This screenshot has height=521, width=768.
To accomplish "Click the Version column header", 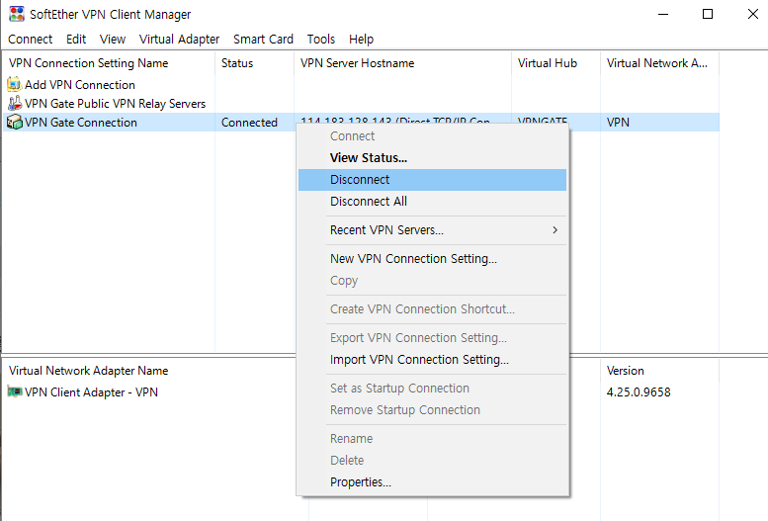I will (659, 371).
